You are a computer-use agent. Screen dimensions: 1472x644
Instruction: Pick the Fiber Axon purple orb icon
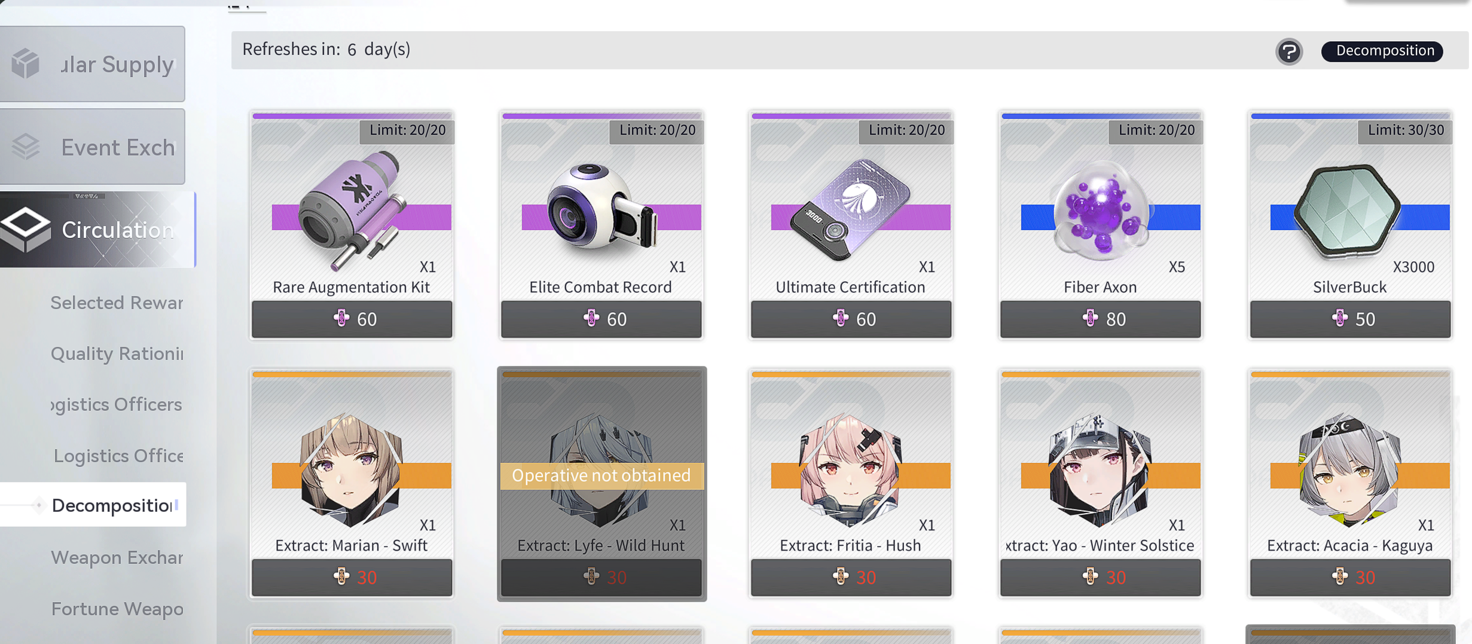pyautogui.click(x=1100, y=210)
